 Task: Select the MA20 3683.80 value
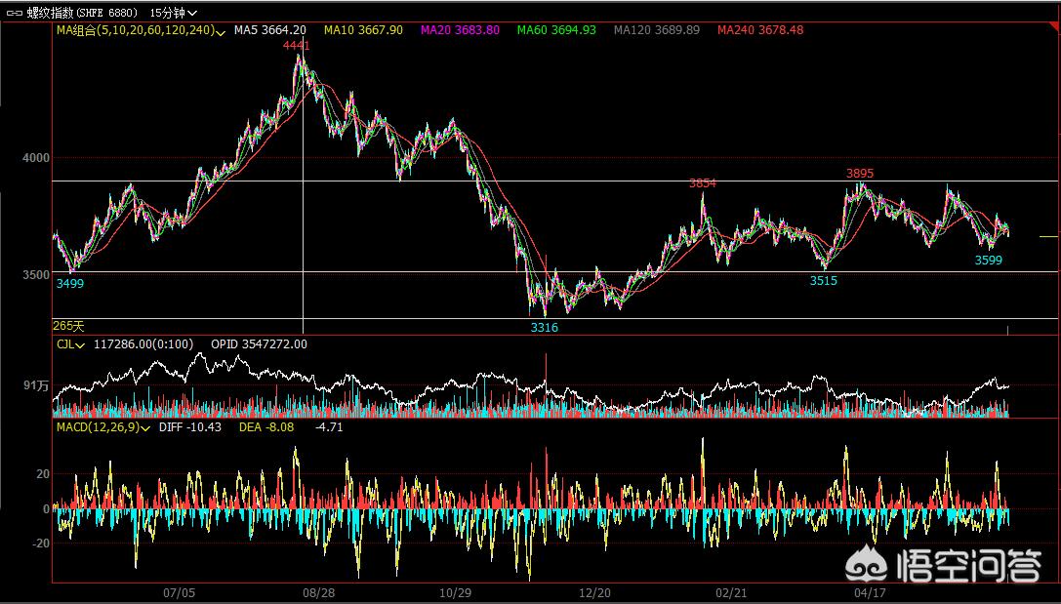(460, 30)
